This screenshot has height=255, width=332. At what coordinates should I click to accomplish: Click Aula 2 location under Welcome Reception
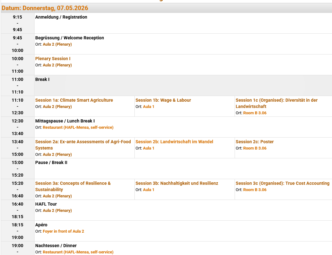57,44
